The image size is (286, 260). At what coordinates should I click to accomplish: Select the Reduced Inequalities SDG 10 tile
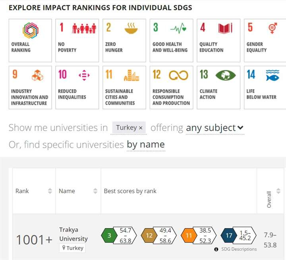pyautogui.click(x=77, y=87)
